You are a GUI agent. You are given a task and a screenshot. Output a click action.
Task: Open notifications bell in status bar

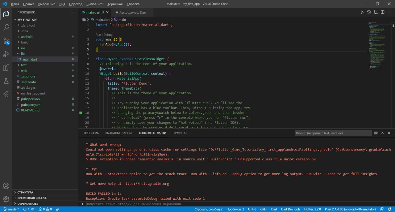coord(389,209)
